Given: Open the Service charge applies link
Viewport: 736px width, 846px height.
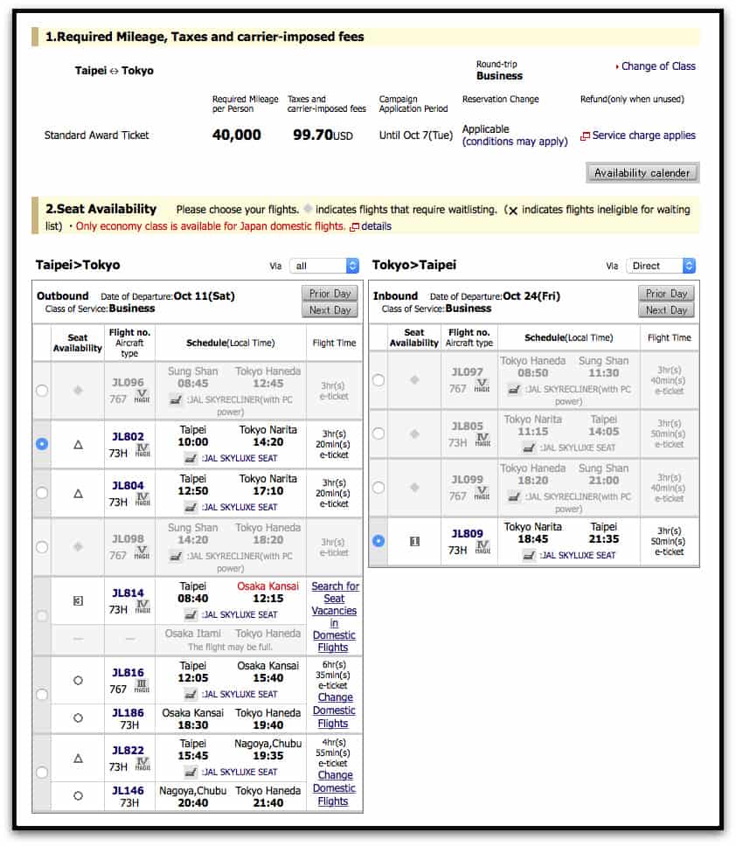Looking at the screenshot, I should pos(643,135).
